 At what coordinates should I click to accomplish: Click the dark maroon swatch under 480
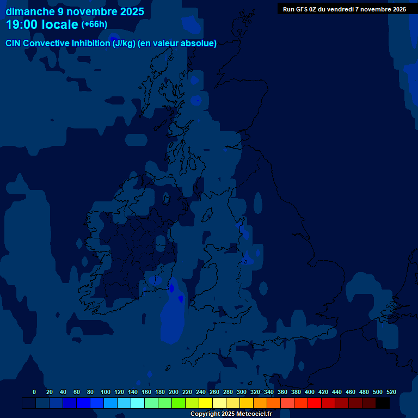(x=369, y=403)
